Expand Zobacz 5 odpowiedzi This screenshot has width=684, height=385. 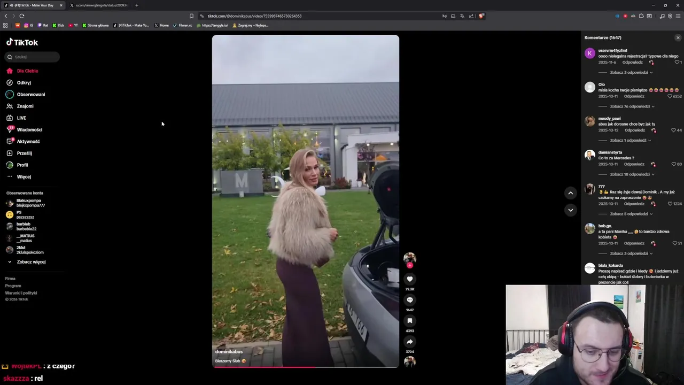(x=631, y=214)
